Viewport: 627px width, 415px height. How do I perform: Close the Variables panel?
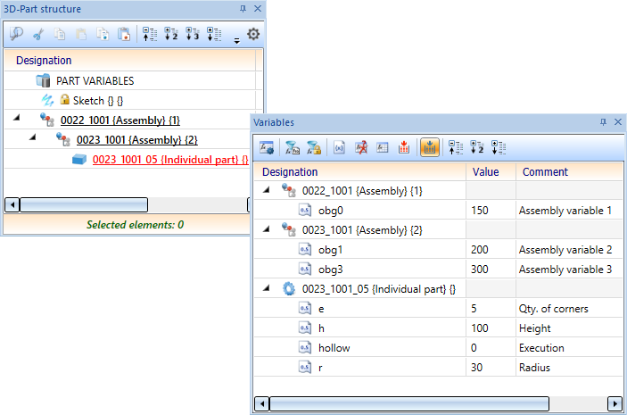618,122
